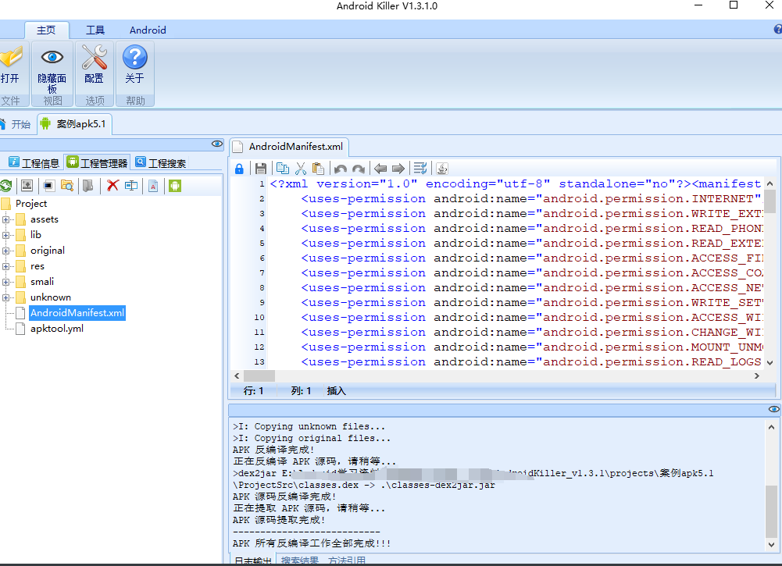Click the back left-arrow navigation icon
This screenshot has width=782, height=566.
[x=380, y=169]
